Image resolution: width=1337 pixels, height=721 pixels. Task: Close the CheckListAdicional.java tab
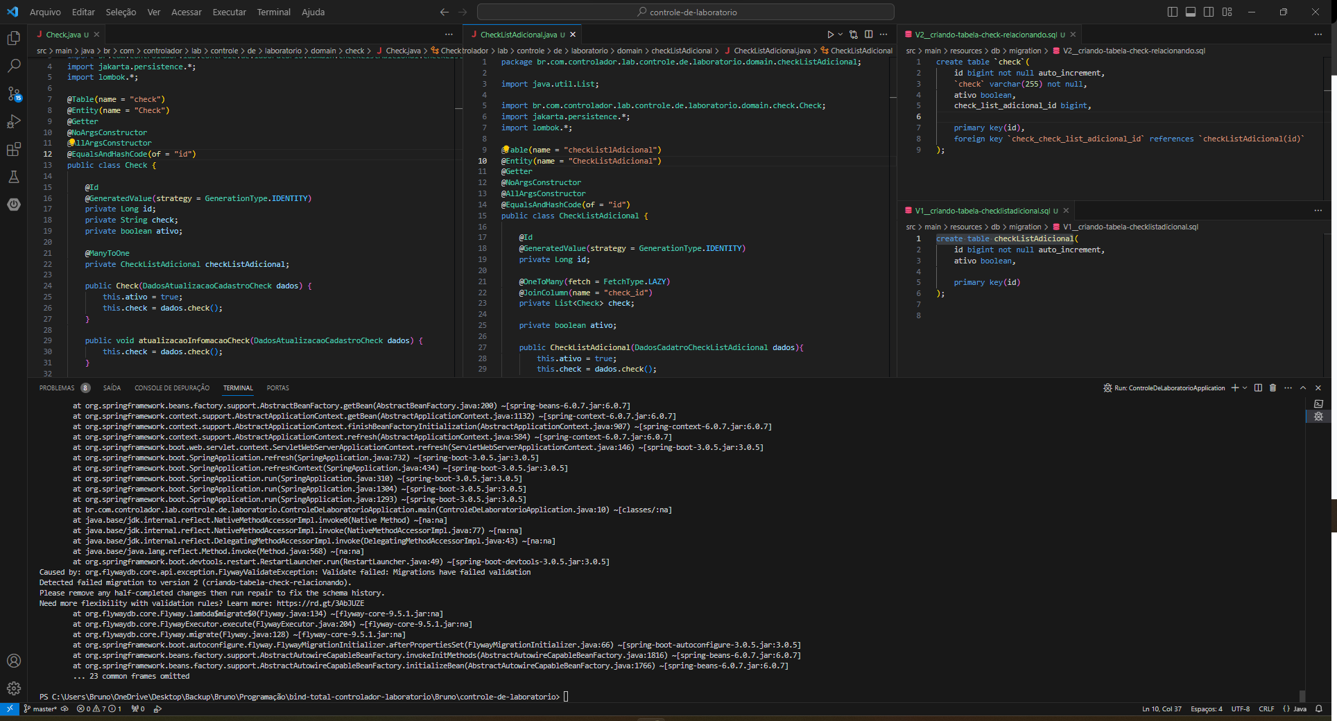click(573, 35)
